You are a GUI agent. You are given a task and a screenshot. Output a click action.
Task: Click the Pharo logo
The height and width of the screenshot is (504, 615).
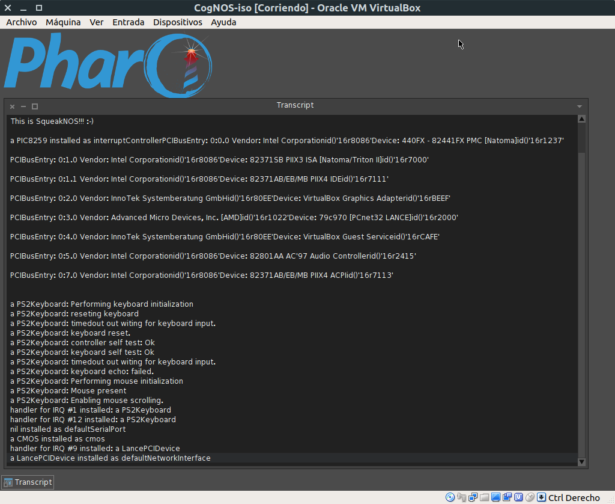[x=108, y=65]
